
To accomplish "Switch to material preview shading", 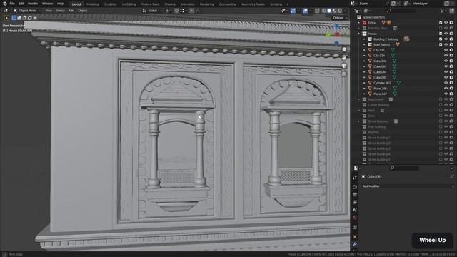I will point(335,11).
